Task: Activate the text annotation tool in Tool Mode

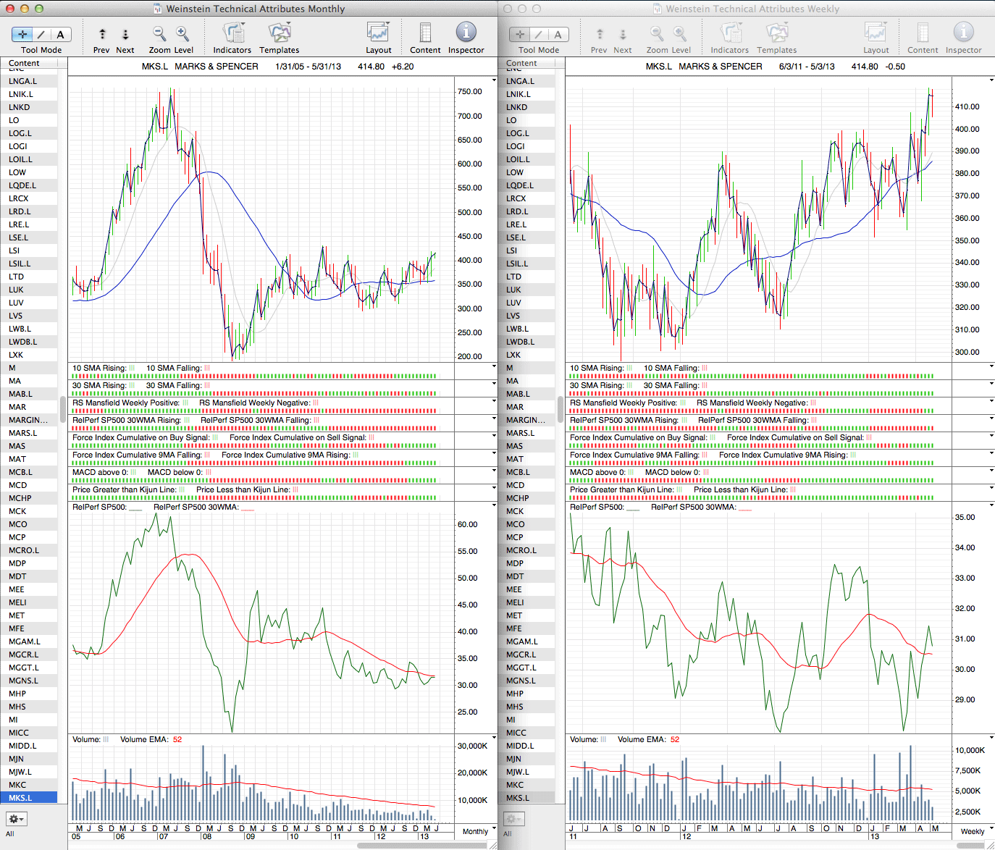Action: 60,35
